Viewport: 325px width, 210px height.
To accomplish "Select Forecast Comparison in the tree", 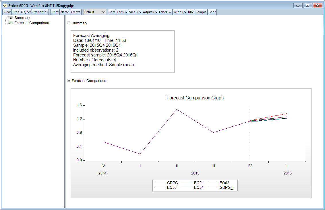I will (32, 23).
